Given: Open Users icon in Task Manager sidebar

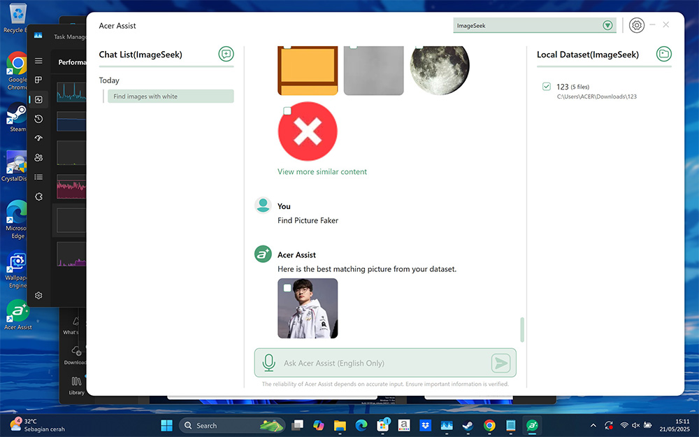Looking at the screenshot, I should click(38, 157).
